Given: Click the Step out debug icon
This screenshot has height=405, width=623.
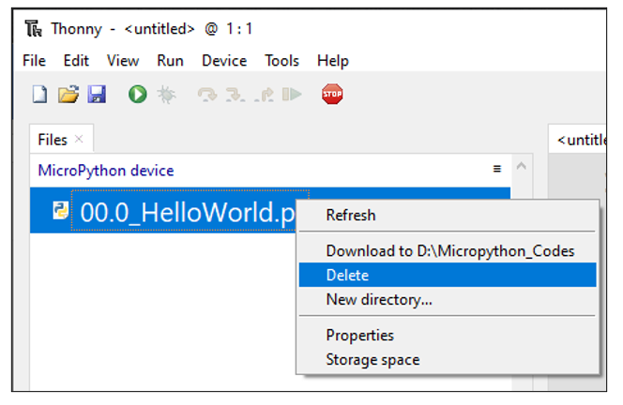Looking at the screenshot, I should [x=265, y=95].
